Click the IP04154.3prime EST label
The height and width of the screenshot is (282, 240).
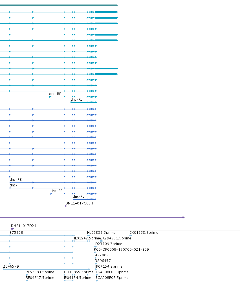pyautogui.click(x=109, y=266)
